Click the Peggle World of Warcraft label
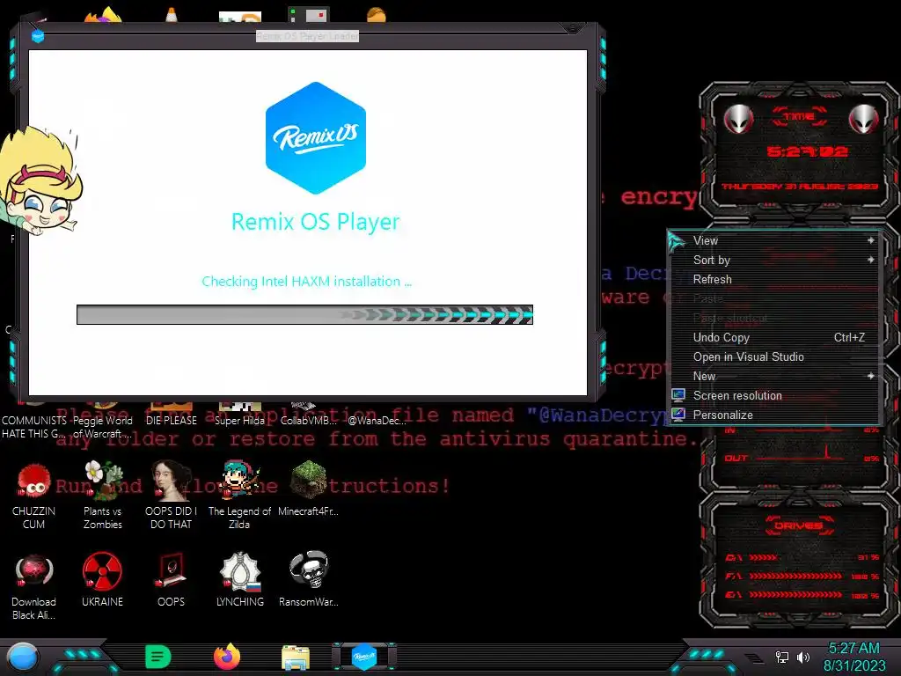901x676 pixels. tap(102, 427)
